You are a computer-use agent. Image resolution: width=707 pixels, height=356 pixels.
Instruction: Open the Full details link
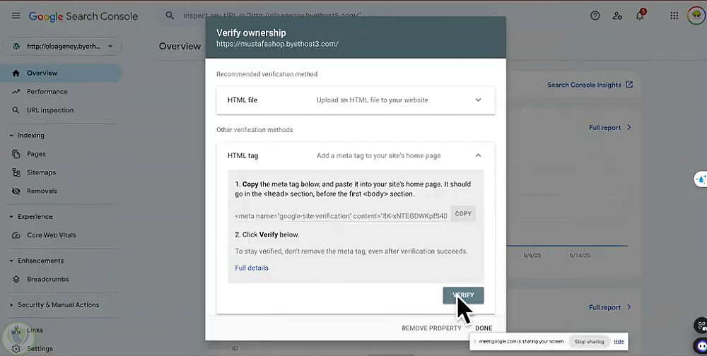tap(252, 268)
